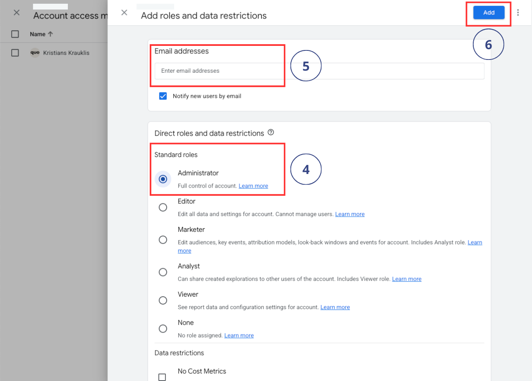Viewport: 532px width, 381px height.
Task: Click the Add button
Action: (x=489, y=12)
